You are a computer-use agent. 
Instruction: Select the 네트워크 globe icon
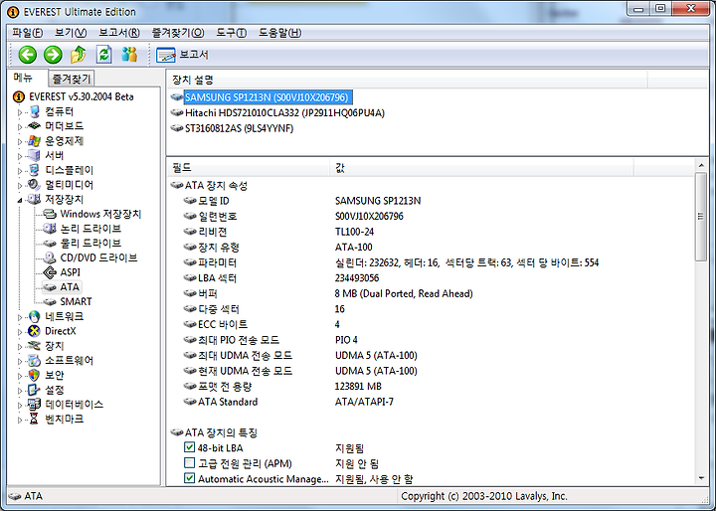click(x=34, y=316)
